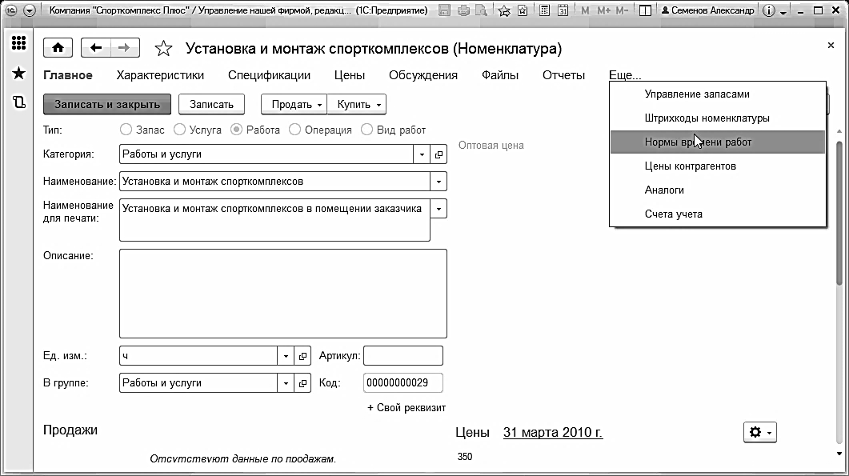This screenshot has width=849, height=476.
Task: Open the В группе item with its open icon
Action: (x=302, y=383)
